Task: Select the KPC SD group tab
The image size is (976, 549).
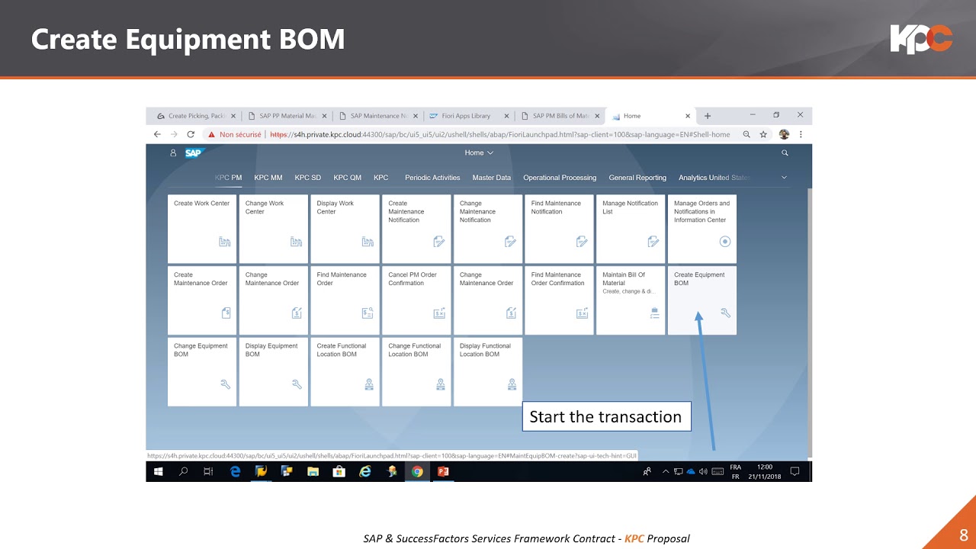Action: (x=308, y=178)
